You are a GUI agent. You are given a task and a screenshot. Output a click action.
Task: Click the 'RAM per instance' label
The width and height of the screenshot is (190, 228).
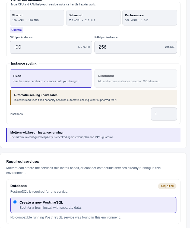(x=106, y=37)
